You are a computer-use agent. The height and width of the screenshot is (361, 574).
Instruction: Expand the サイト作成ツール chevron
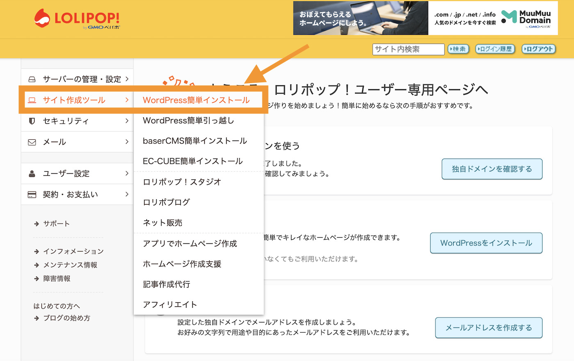pyautogui.click(x=127, y=100)
